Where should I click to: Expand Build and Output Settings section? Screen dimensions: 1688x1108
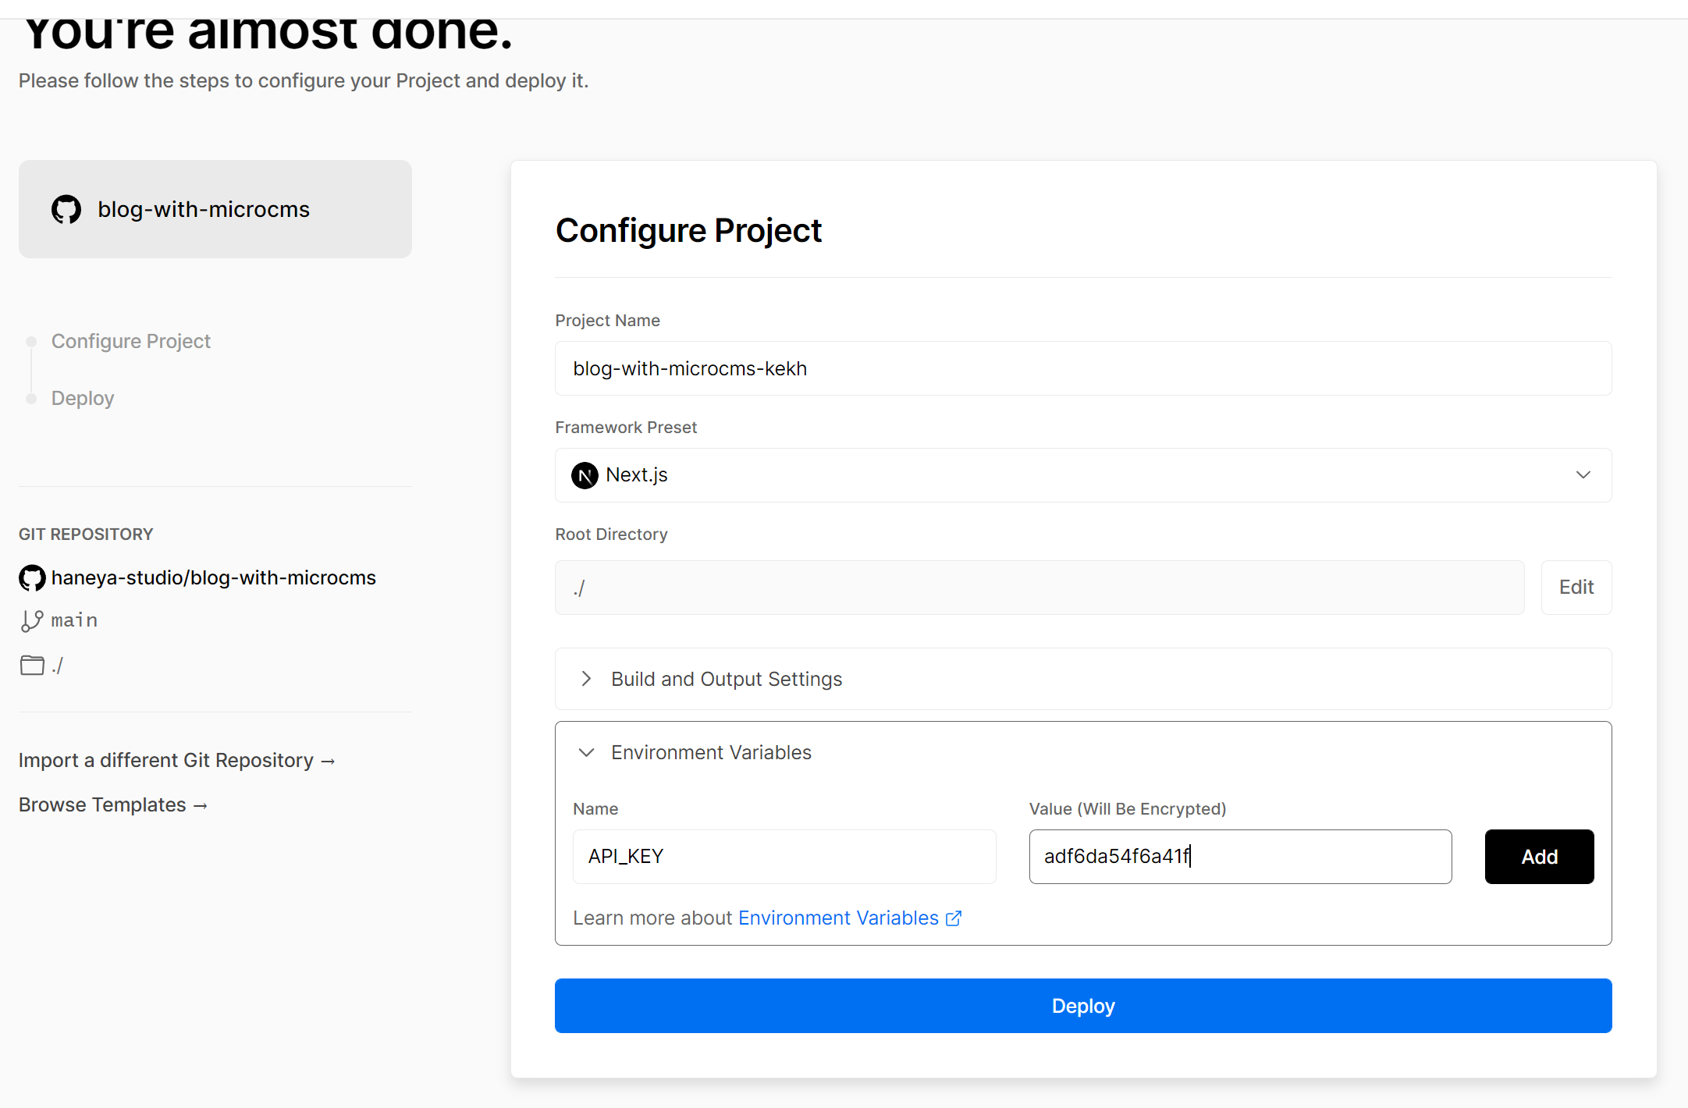pyautogui.click(x=1083, y=679)
